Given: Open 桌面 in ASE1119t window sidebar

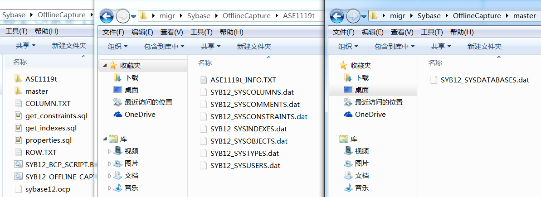Looking at the screenshot, I should pos(126,90).
